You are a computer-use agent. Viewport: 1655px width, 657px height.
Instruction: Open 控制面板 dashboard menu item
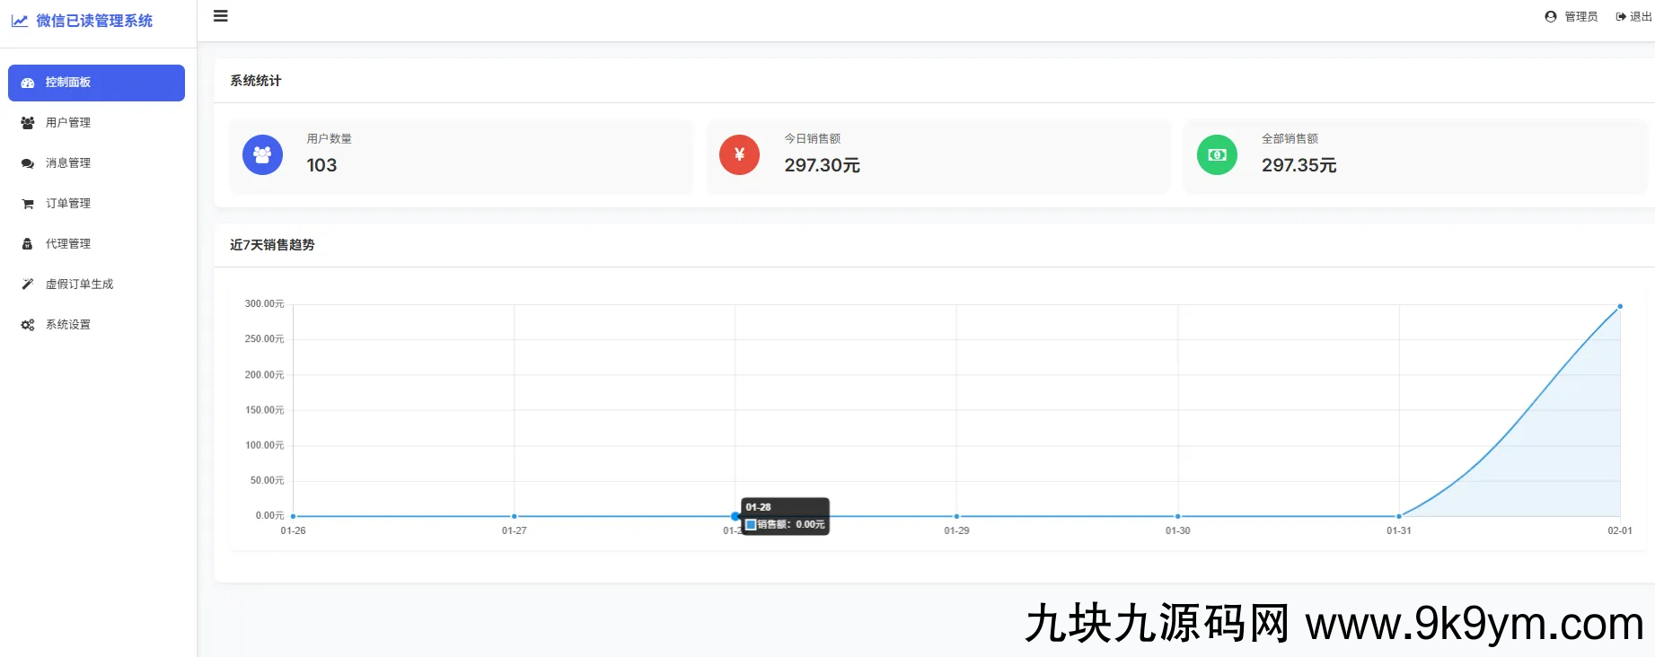[96, 83]
